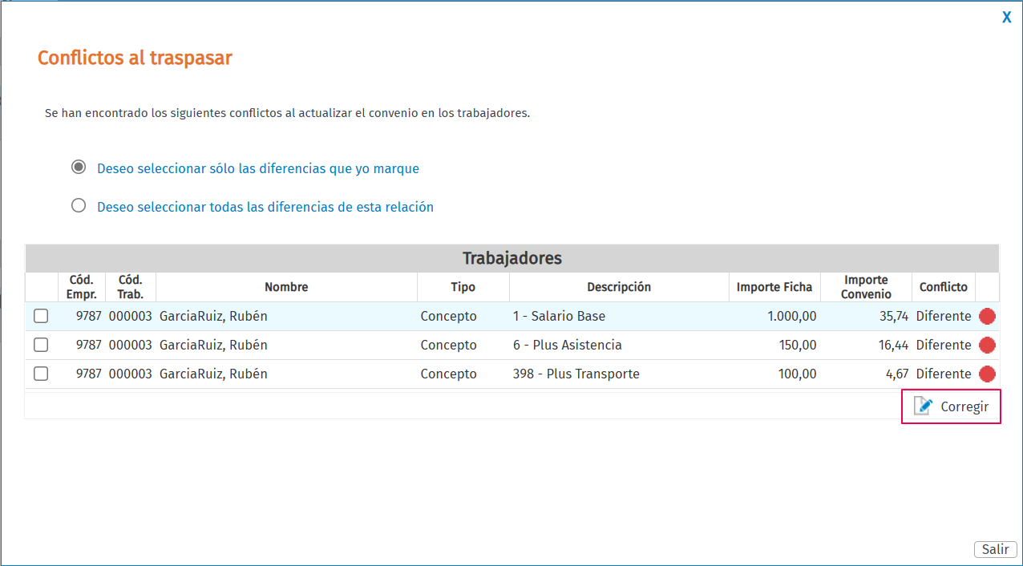Click the Conflicto column header
The width and height of the screenshot is (1023, 566).
tap(944, 287)
